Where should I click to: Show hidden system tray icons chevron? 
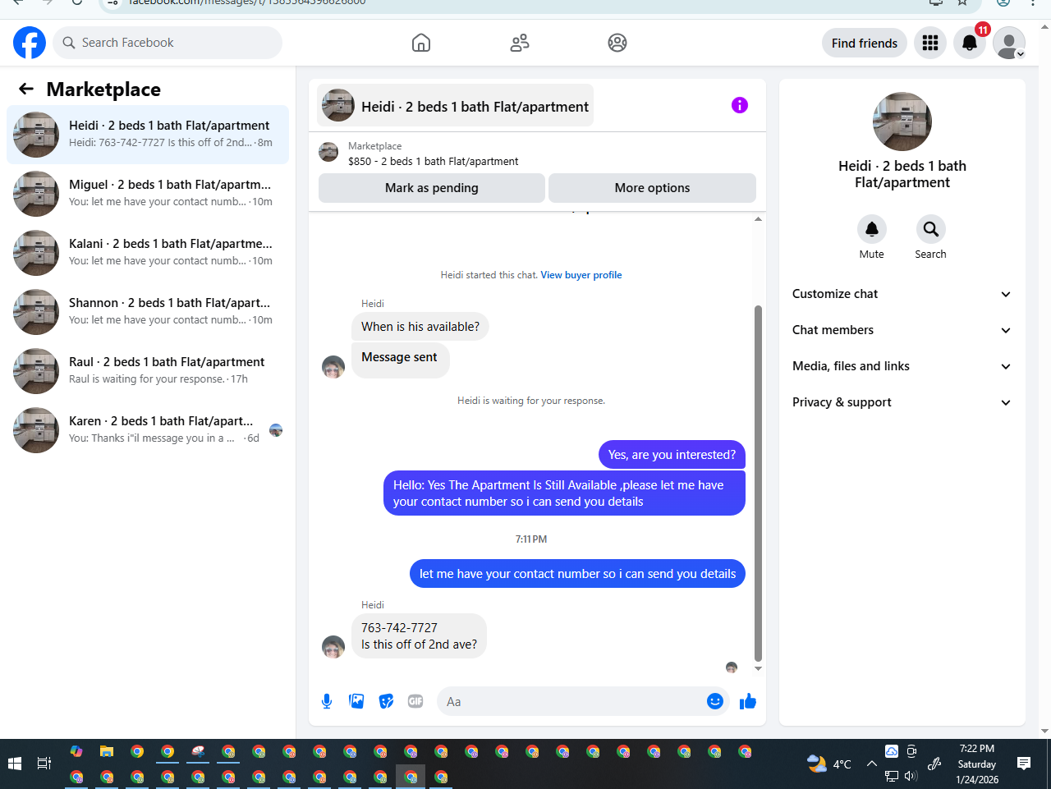click(872, 764)
